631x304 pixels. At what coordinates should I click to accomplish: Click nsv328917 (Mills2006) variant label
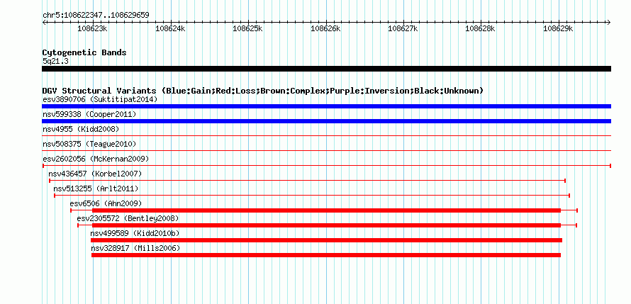click(x=135, y=248)
